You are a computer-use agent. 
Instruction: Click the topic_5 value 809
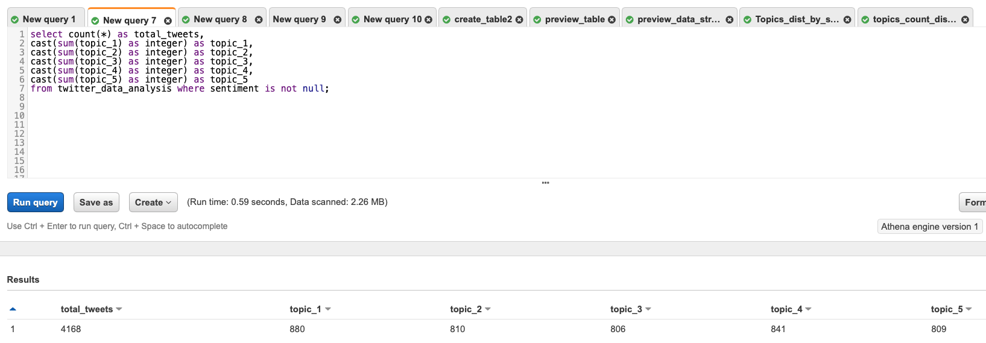939,329
